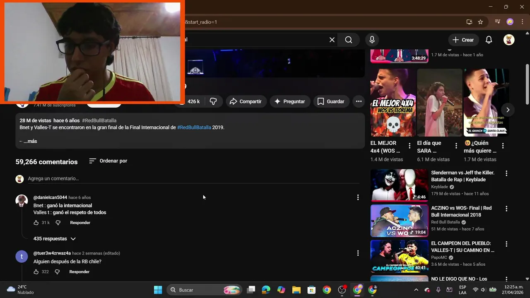Open options for Slenderman vs Jeff video
This screenshot has height=298, width=530.
pos(506,173)
